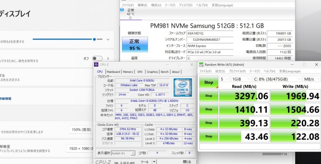This screenshot has height=164, width=321.
Task: Click the 閉じる button in CPU-Z
Action: tap(187, 162)
